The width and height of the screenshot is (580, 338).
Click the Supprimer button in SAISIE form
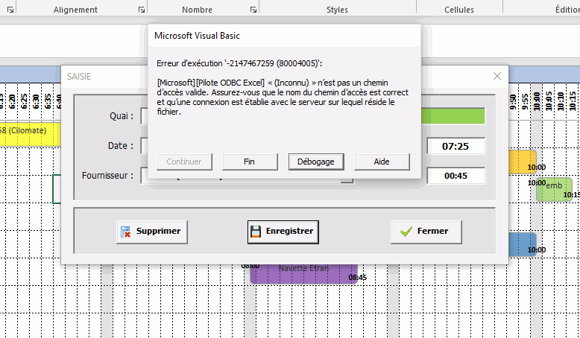151,232
